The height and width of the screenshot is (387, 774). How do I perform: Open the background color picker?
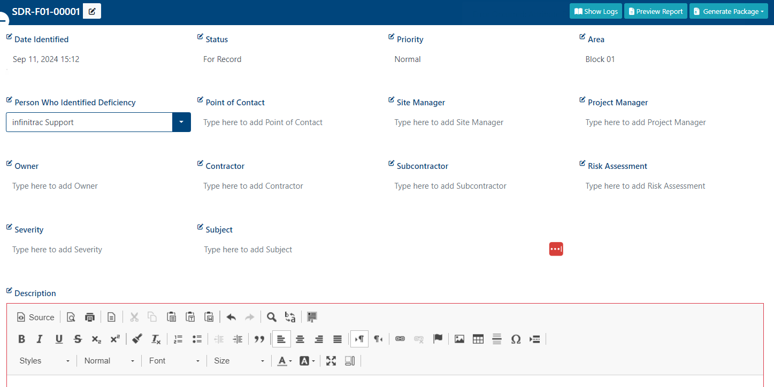(x=306, y=361)
